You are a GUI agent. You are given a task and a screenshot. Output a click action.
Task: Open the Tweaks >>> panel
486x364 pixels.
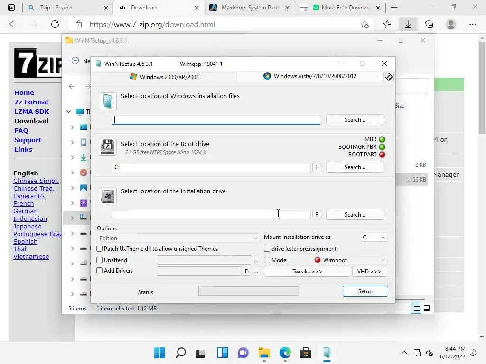[x=307, y=272]
